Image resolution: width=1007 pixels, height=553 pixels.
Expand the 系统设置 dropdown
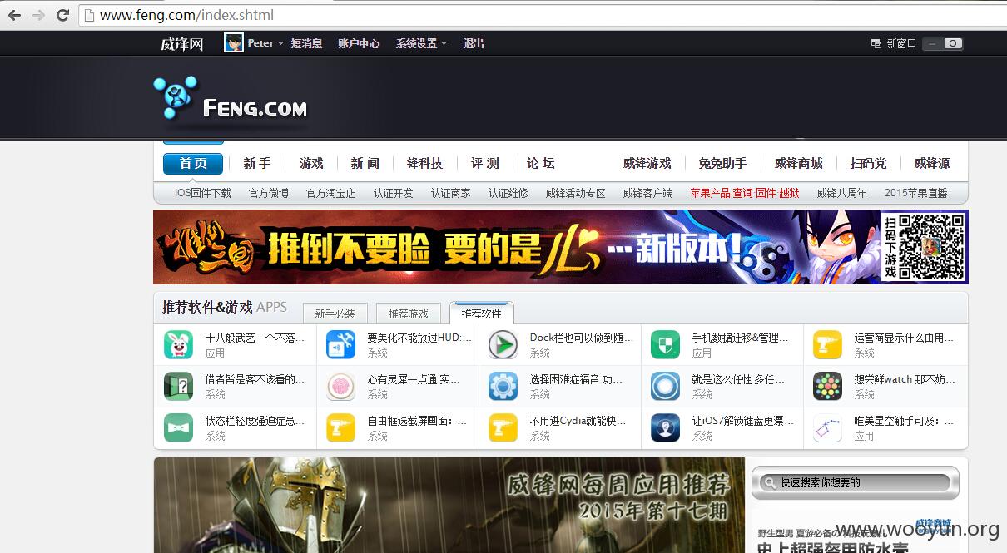444,43
